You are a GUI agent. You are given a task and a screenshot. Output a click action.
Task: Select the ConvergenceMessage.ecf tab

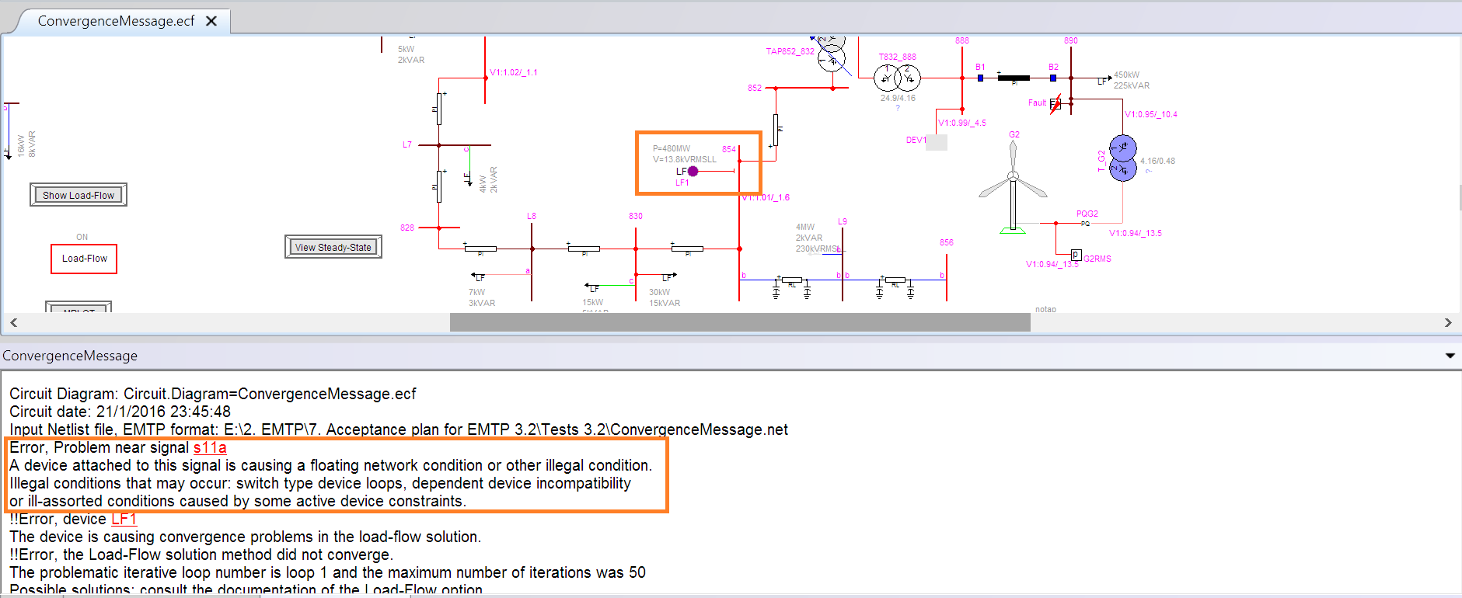tap(117, 21)
